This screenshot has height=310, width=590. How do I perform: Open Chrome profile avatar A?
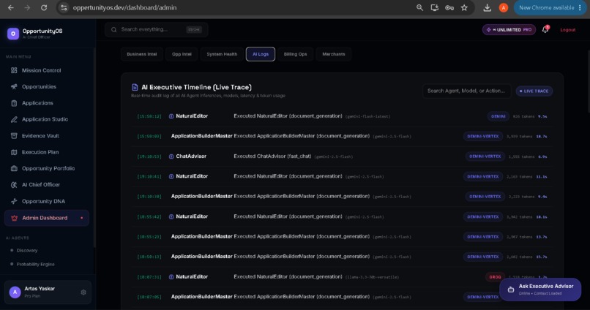[504, 7]
